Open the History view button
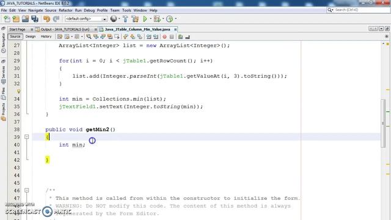 tap(46, 37)
